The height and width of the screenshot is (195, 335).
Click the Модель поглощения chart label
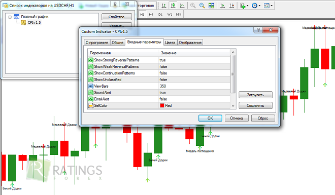[x=200, y=151]
